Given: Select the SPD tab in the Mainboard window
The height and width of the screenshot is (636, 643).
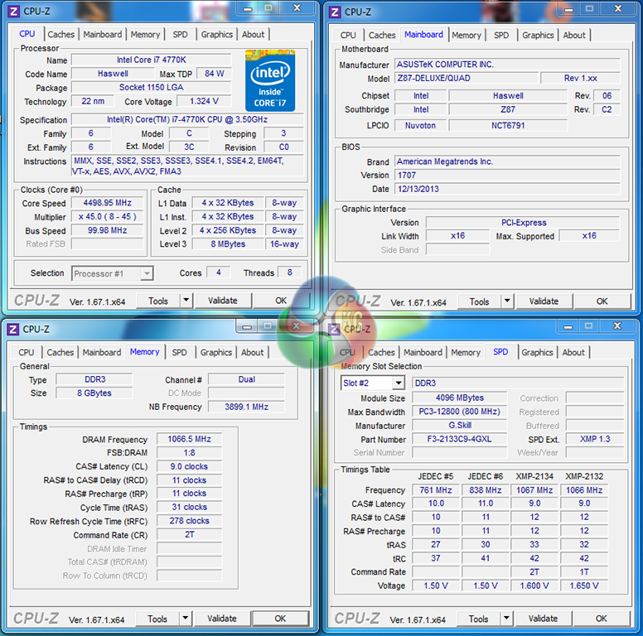Looking at the screenshot, I should (501, 36).
